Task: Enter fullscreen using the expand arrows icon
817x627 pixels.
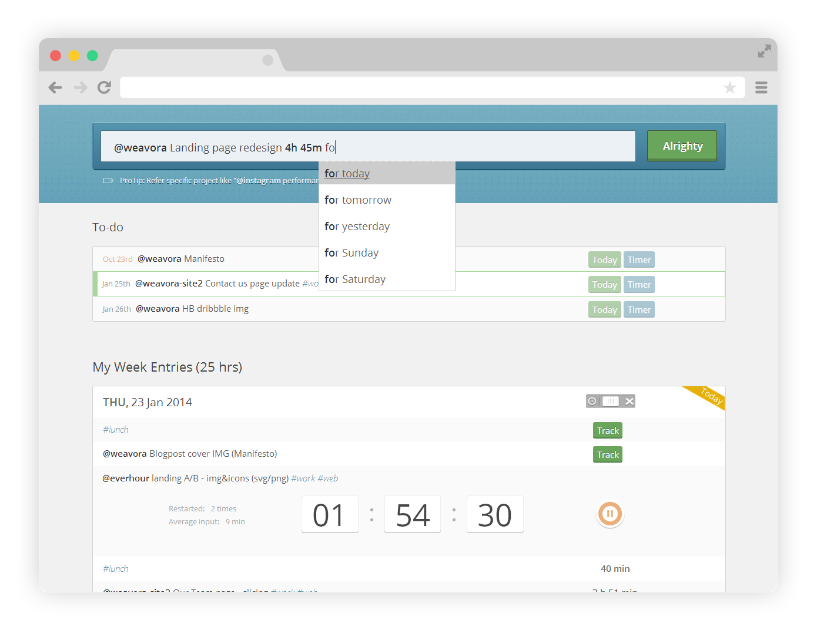Action: coord(764,52)
